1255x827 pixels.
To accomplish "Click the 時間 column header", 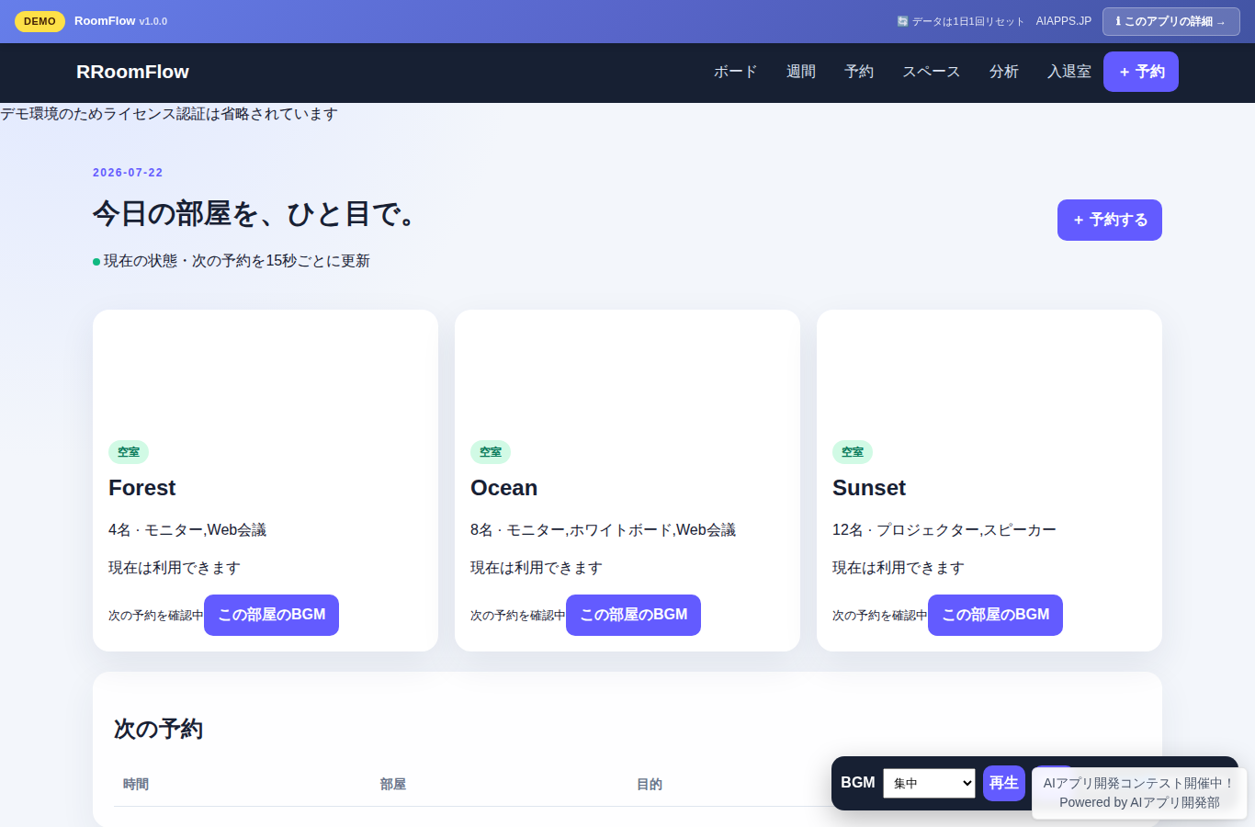I will [136, 784].
